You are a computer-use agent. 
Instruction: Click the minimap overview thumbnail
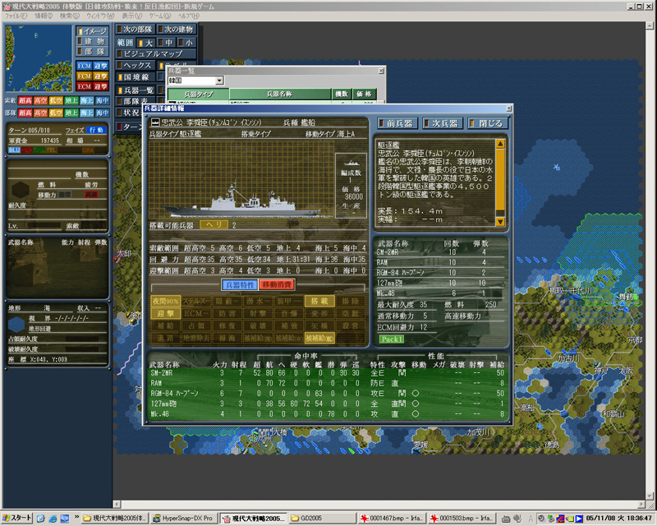[x=39, y=58]
